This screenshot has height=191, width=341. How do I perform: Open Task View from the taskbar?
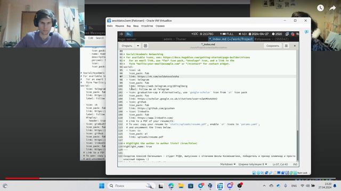pyautogui.click(x=161, y=186)
